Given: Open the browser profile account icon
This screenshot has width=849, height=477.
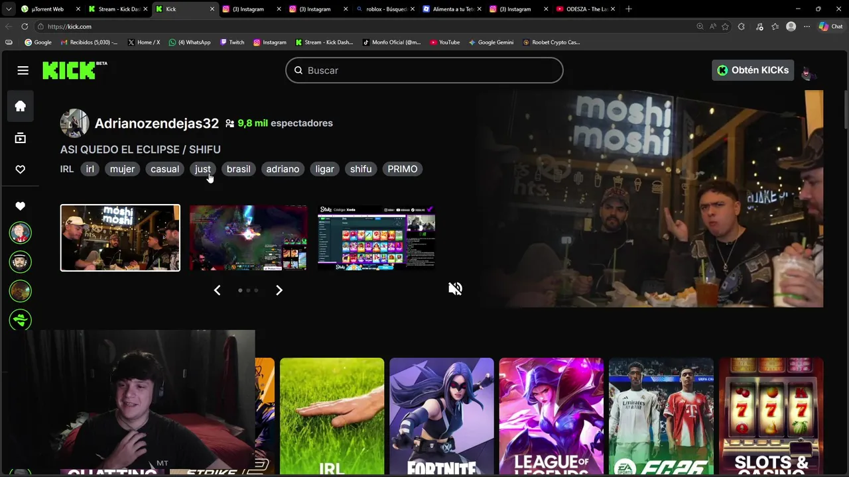Looking at the screenshot, I should tap(791, 26).
